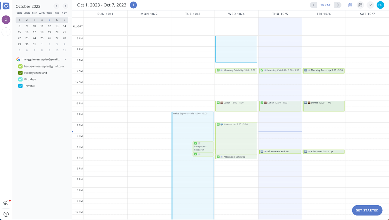Open Friday's Lunch 12:00 - 1:00 event

(324, 106)
